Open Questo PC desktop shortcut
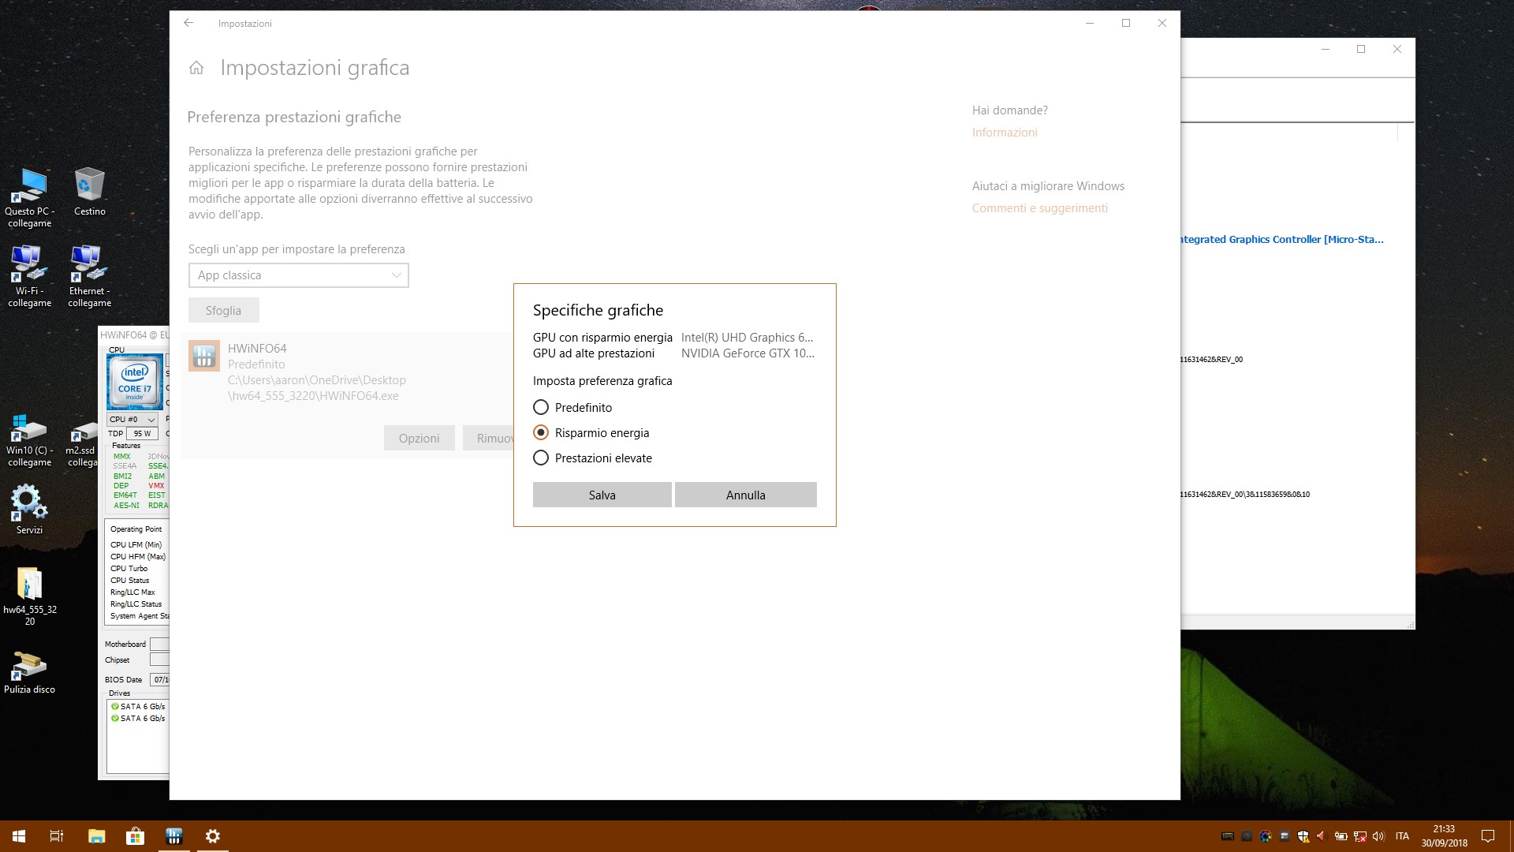This screenshot has height=852, width=1514. 29,197
